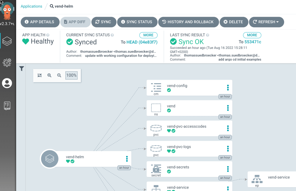Click MORE under Current Sync Status
This screenshot has width=296, height=191.
[x=148, y=35]
